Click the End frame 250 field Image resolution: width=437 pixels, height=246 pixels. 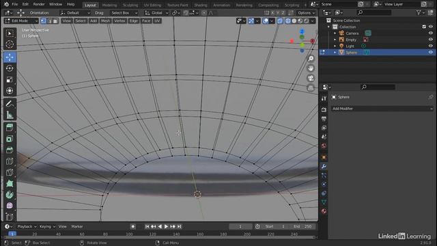click(x=302, y=227)
